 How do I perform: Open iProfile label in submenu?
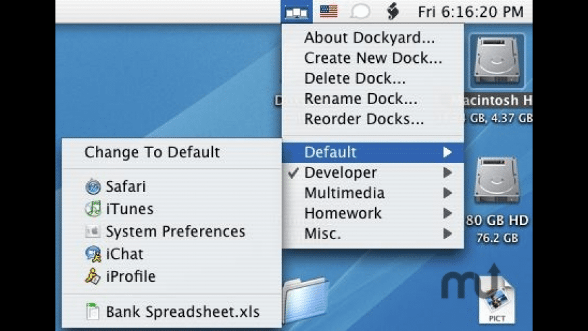pos(130,276)
